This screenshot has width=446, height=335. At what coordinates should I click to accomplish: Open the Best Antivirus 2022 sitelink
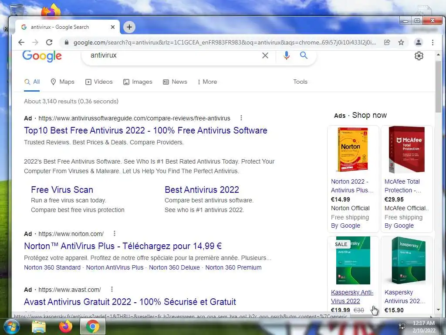coord(202,190)
